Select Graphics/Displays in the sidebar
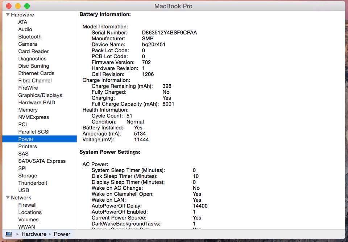348x242 pixels. pyautogui.click(x=40, y=95)
